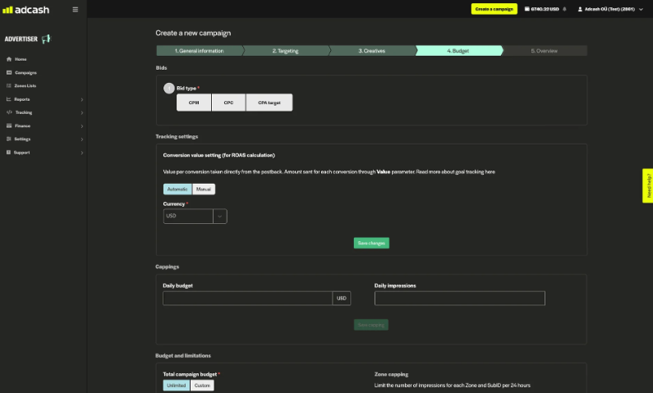Click the wallet balance icon in header
The height and width of the screenshot is (393, 653).
pyautogui.click(x=526, y=9)
